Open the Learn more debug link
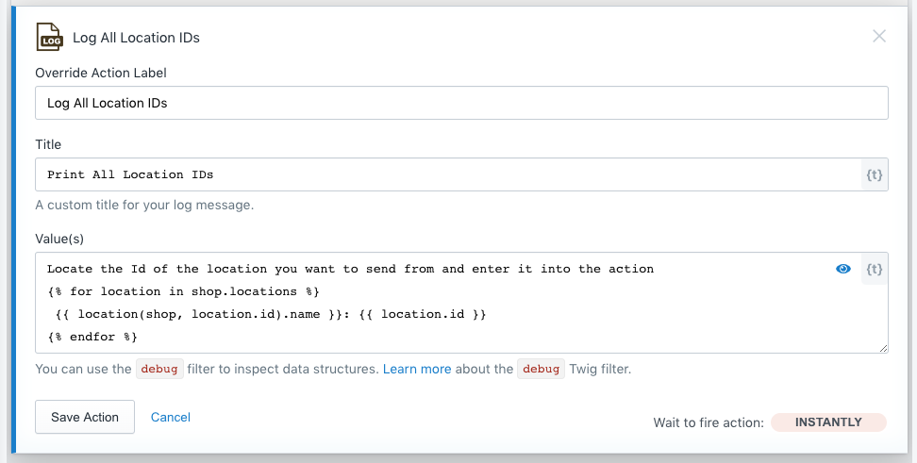Viewport: 917px width, 463px height. pos(417,369)
